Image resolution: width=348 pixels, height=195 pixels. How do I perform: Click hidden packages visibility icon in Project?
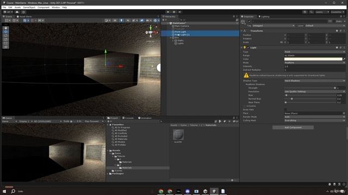235,121
